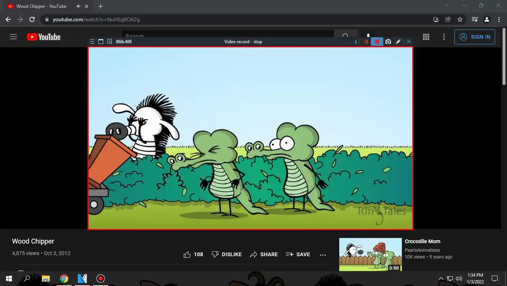Bookmark this page with star icon
This screenshot has width=507, height=286.
click(x=460, y=19)
